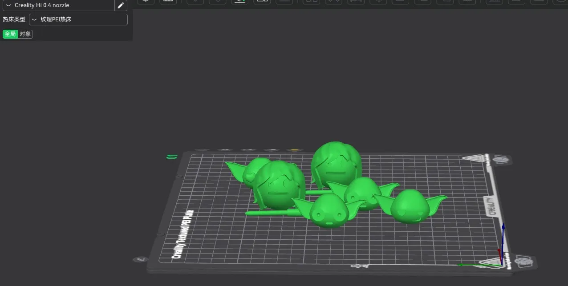Switch to the 对象 object settings toggle

[x=25, y=34]
